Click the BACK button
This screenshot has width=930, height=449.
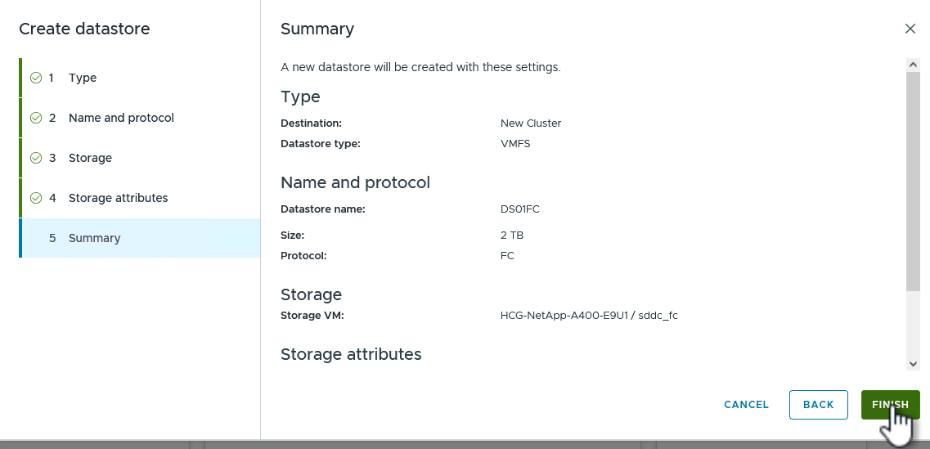coord(818,405)
